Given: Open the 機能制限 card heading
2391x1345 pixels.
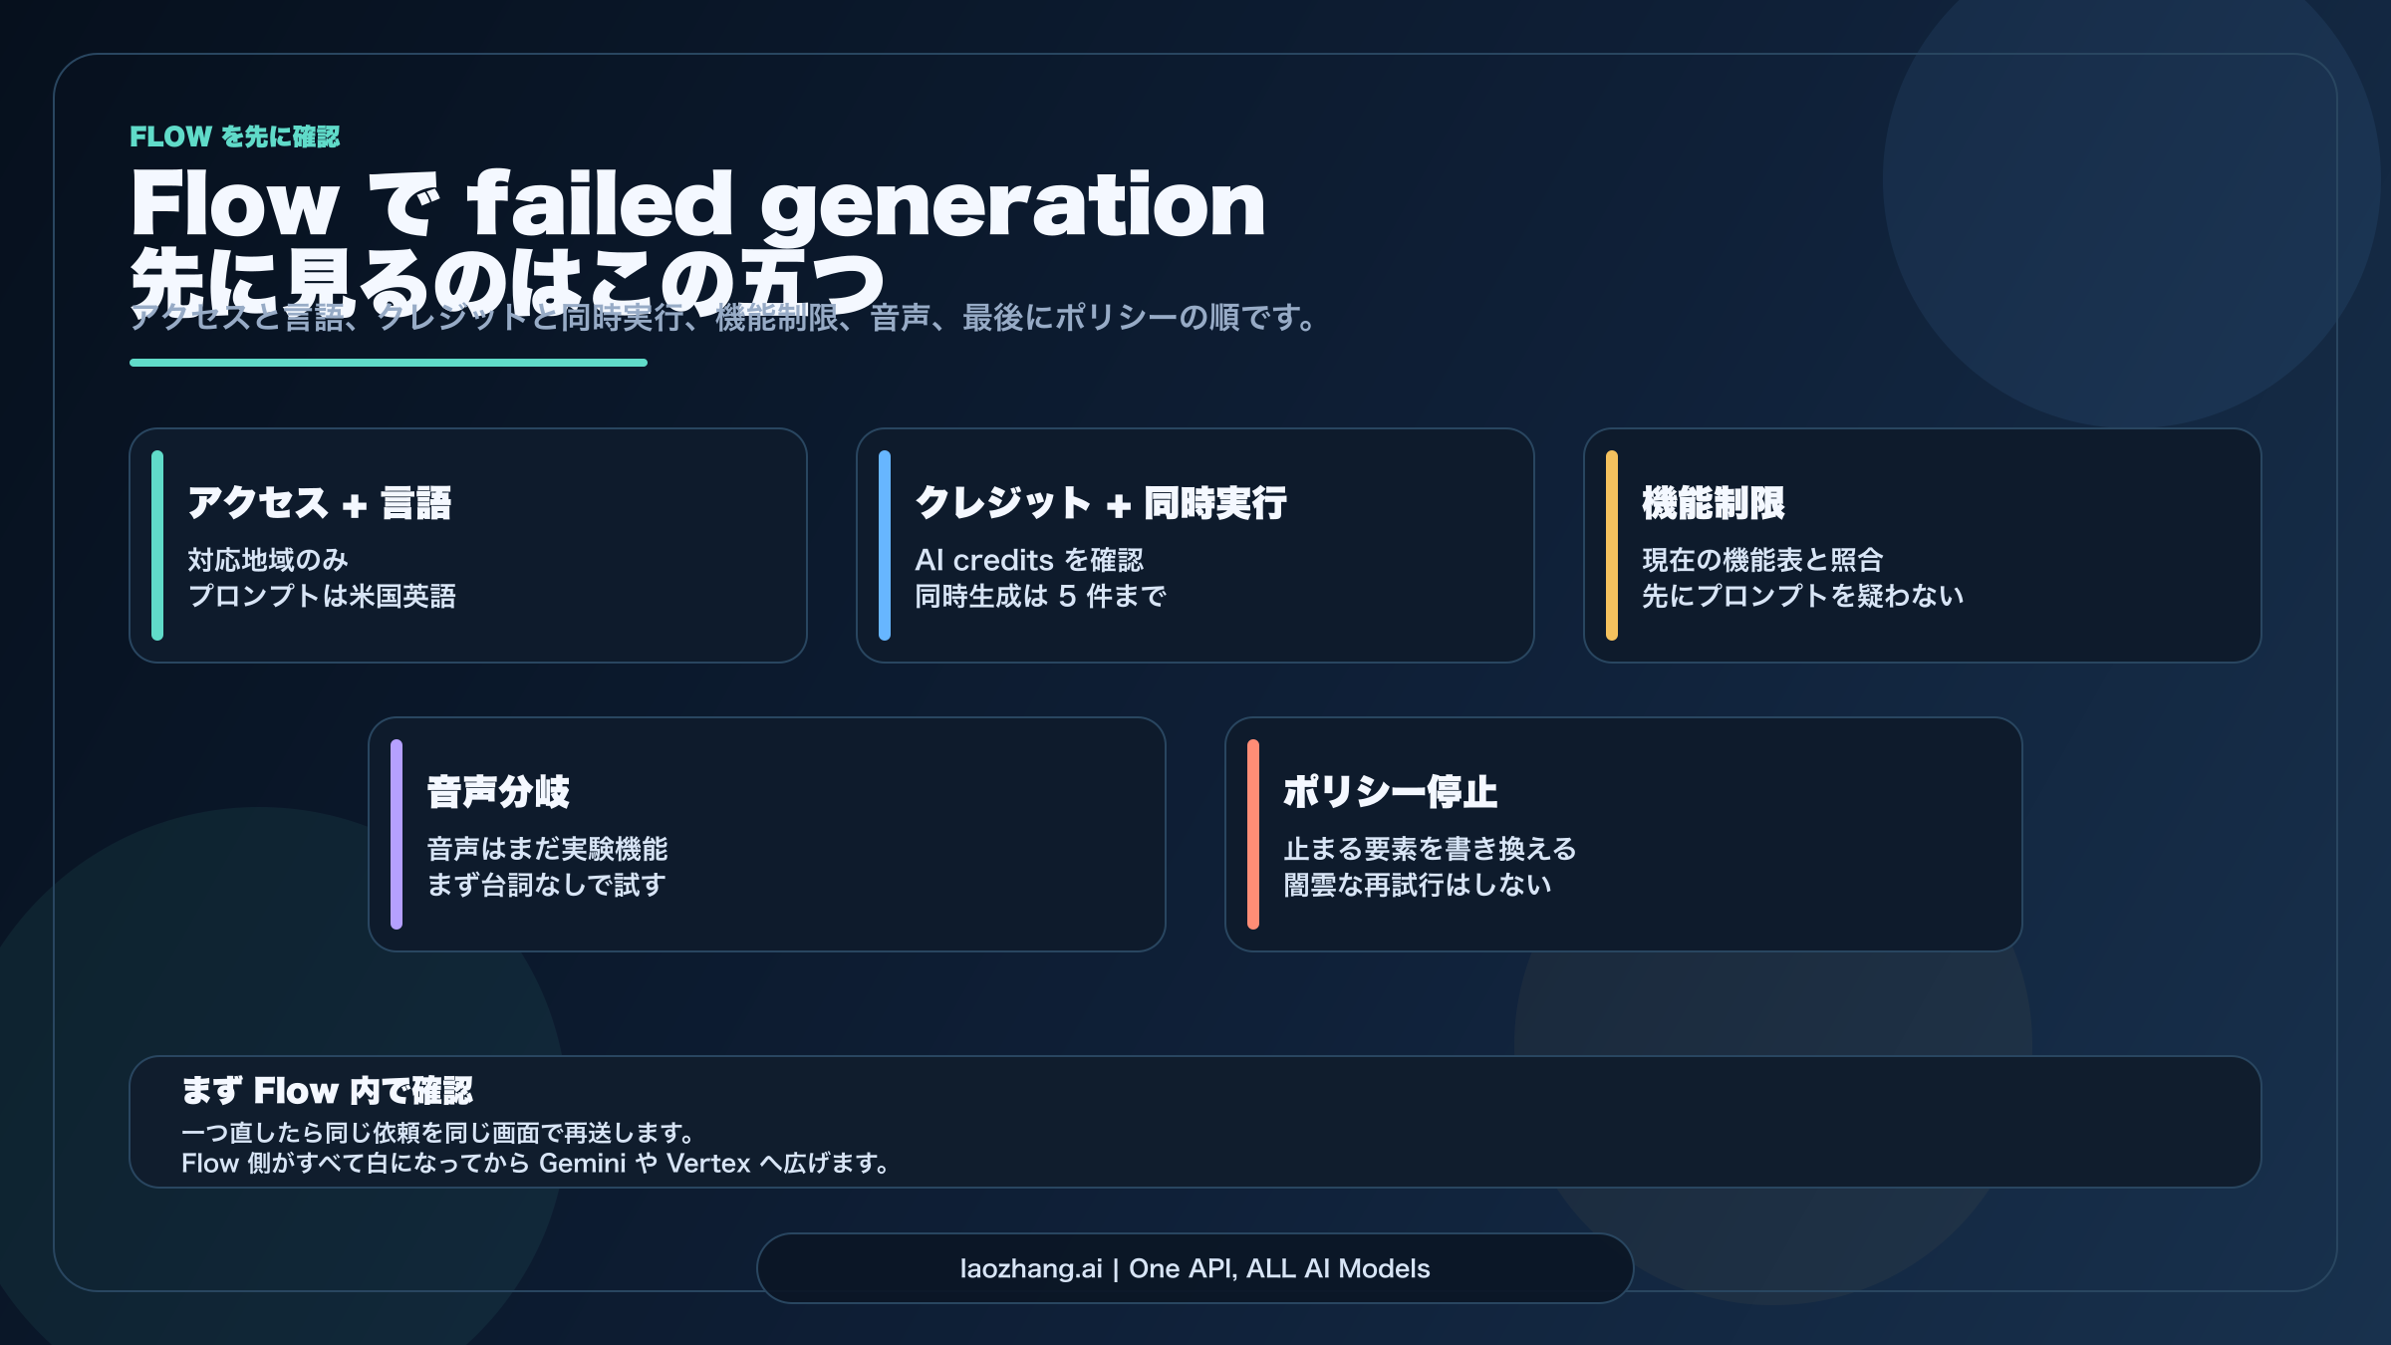Looking at the screenshot, I should [1714, 503].
